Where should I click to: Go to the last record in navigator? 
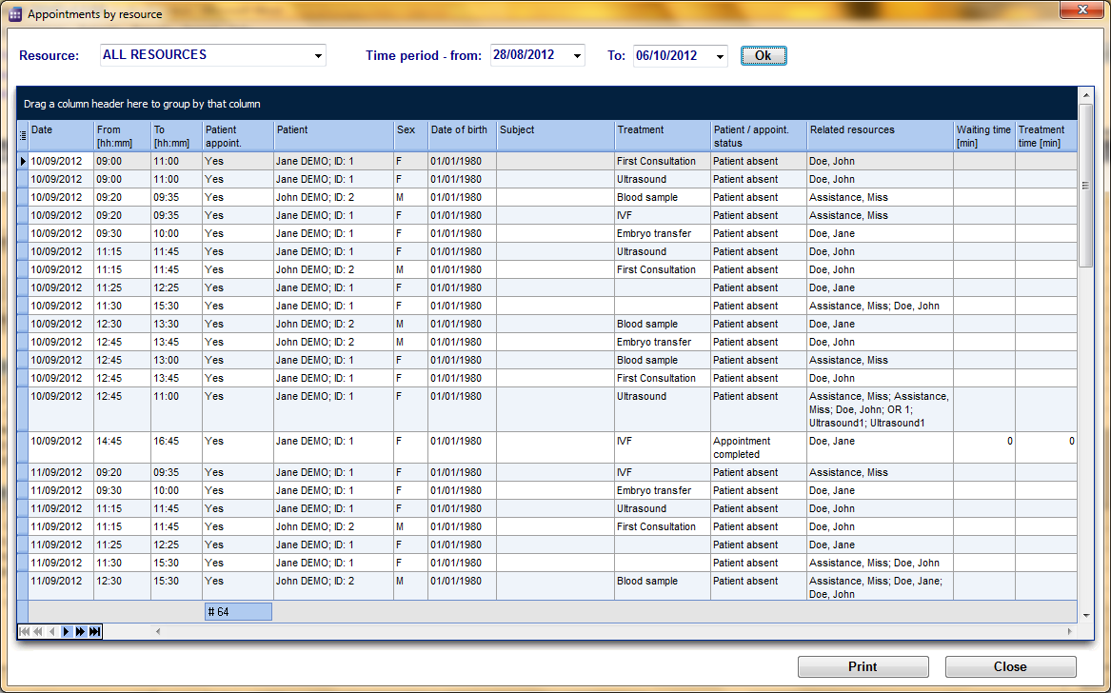click(x=94, y=631)
